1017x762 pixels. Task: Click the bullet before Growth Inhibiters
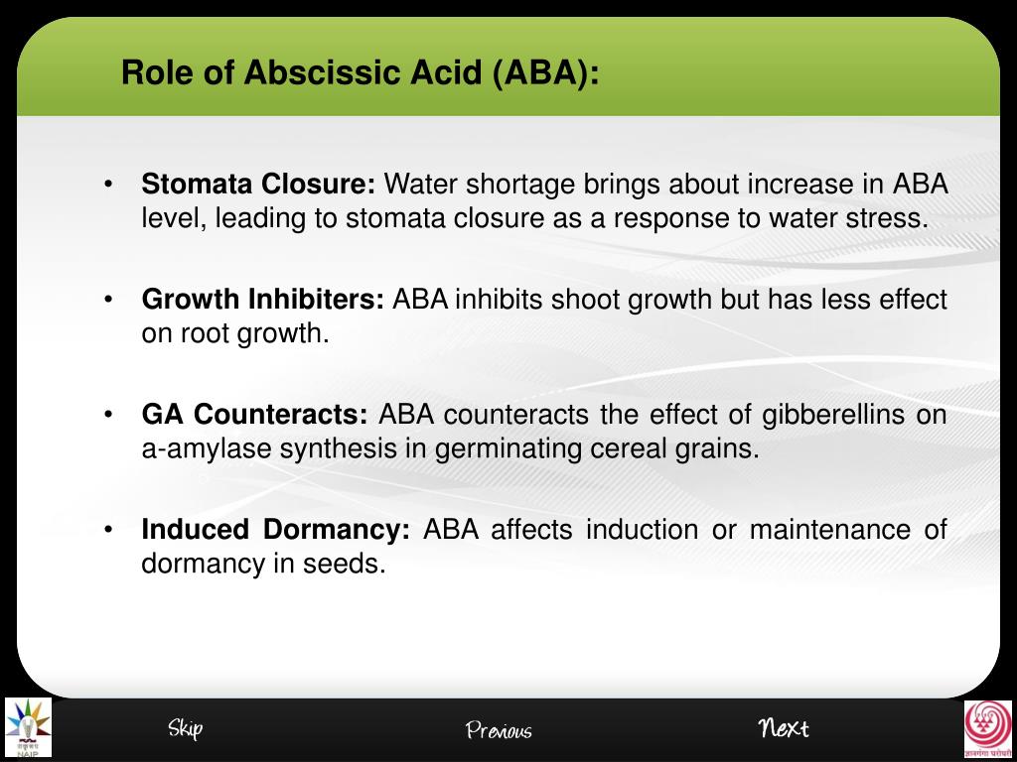tap(108, 300)
